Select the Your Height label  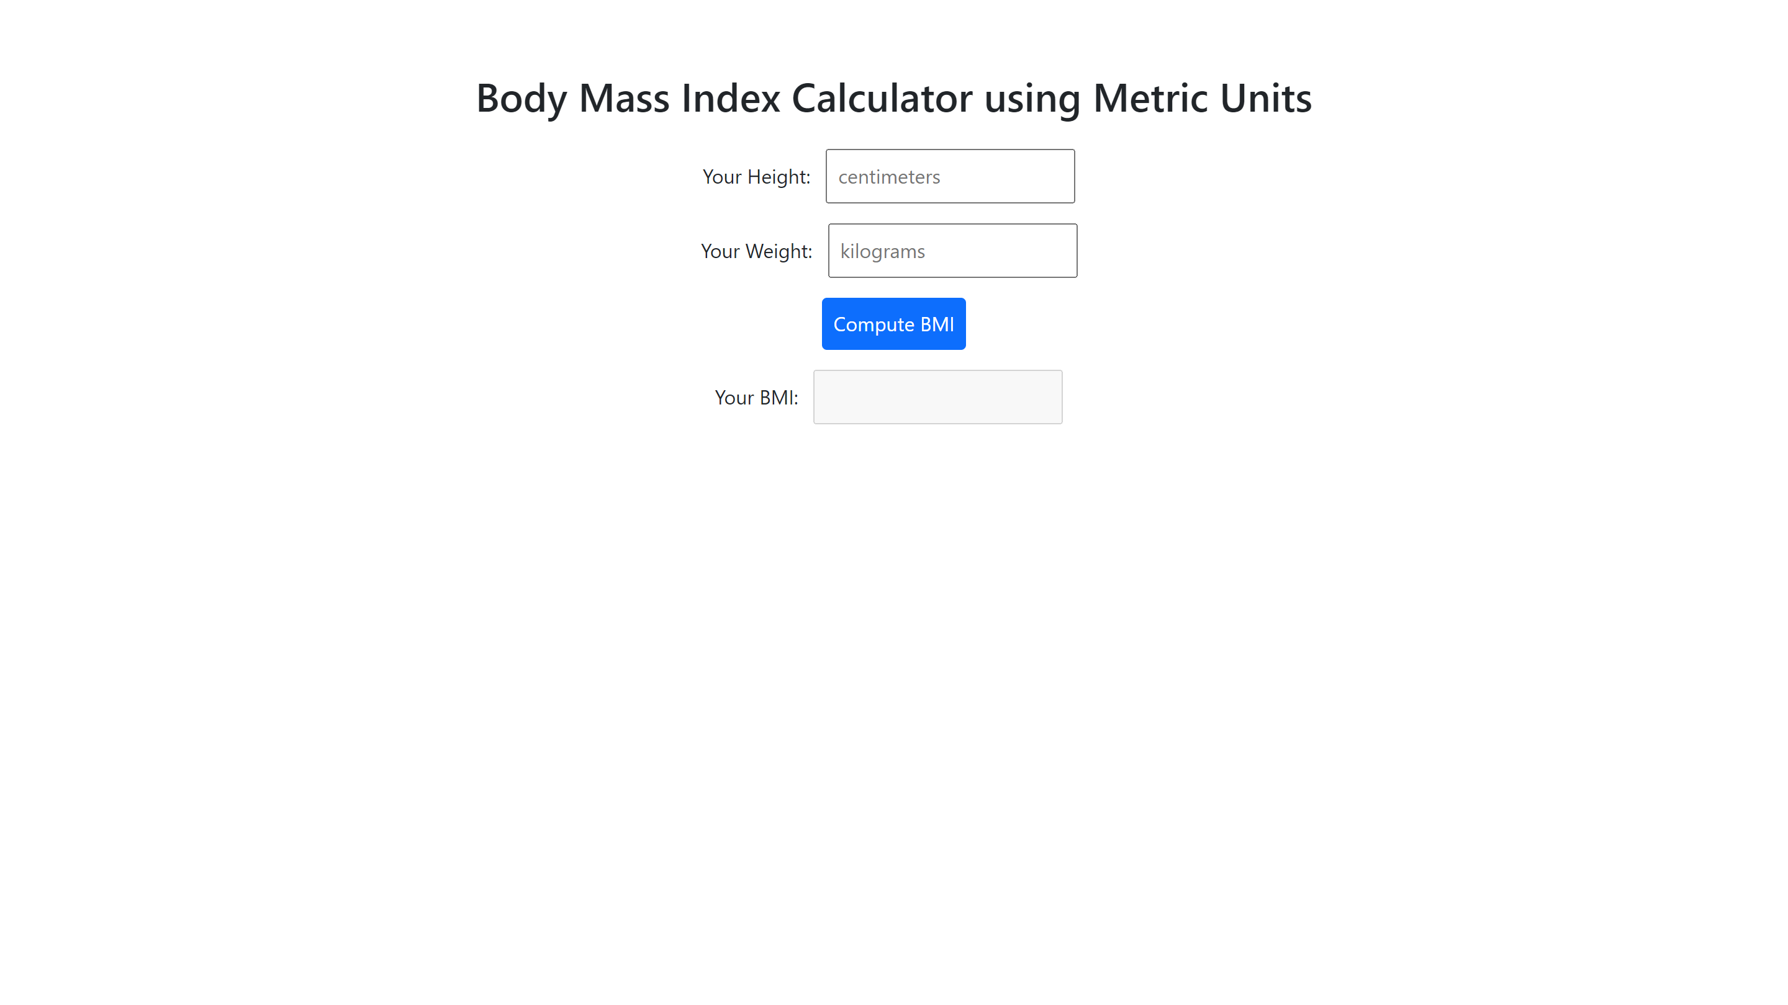point(756,177)
